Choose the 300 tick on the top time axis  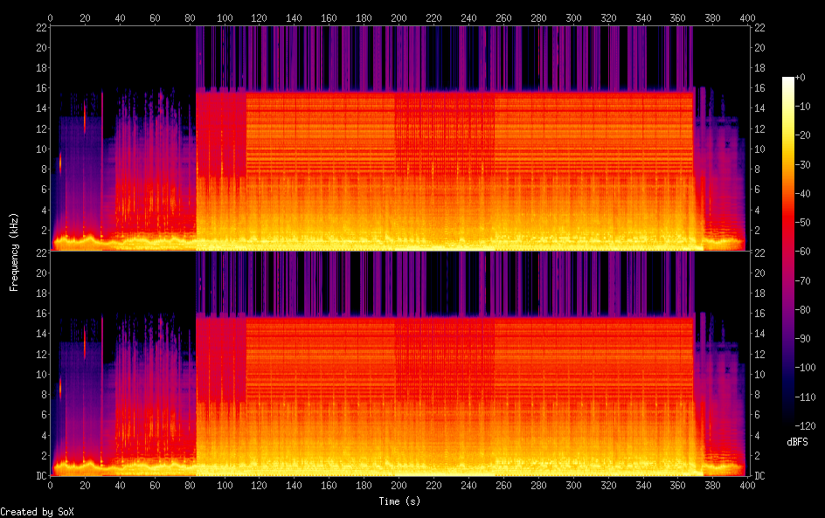pyautogui.click(x=574, y=17)
